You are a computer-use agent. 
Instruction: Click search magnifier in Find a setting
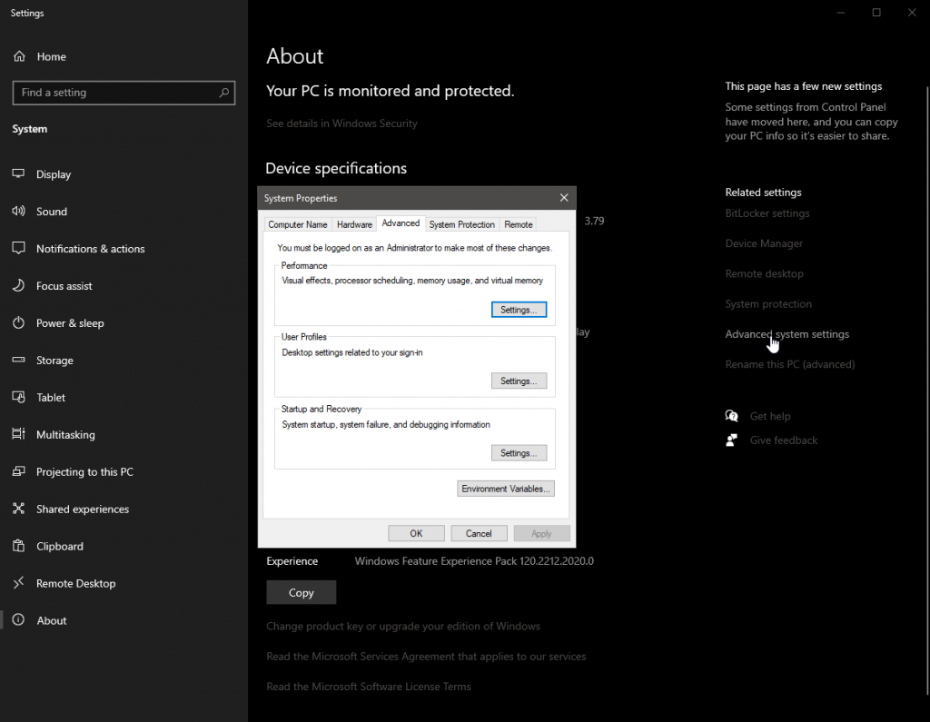(223, 93)
